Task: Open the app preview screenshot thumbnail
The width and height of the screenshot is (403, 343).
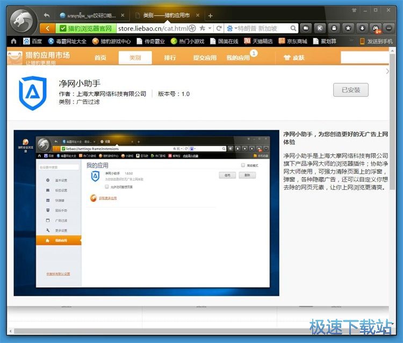Action: tap(147, 213)
